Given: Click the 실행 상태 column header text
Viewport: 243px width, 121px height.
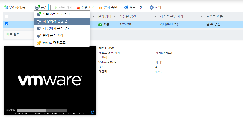Looking at the screenshot, I should pyautogui.click(x=105, y=16).
